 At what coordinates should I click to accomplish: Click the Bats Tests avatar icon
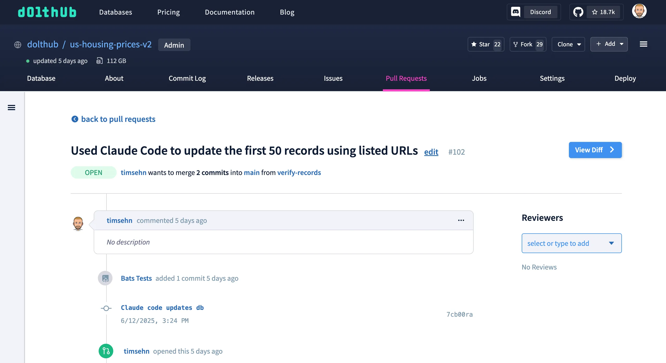tap(105, 278)
